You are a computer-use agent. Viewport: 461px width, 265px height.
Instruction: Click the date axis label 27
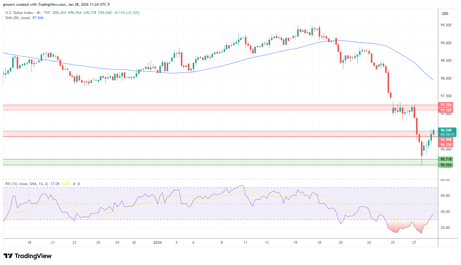(414, 243)
